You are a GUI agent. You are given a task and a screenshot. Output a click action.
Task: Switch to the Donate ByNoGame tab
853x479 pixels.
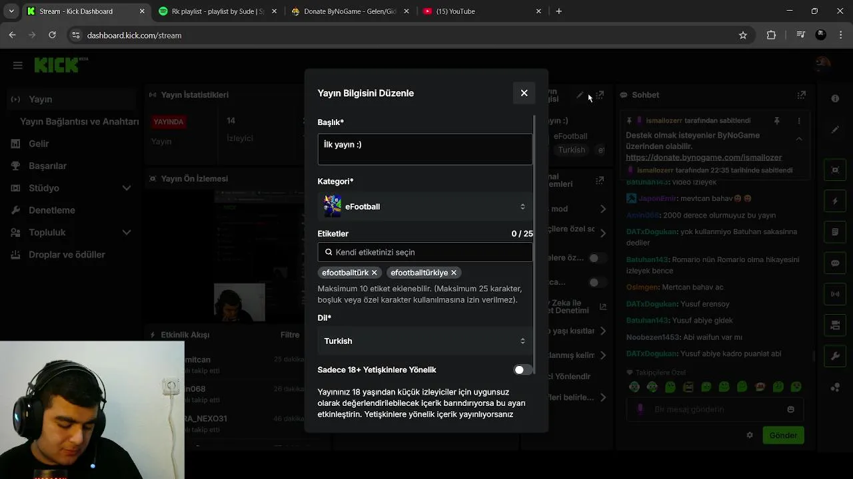pyautogui.click(x=351, y=11)
